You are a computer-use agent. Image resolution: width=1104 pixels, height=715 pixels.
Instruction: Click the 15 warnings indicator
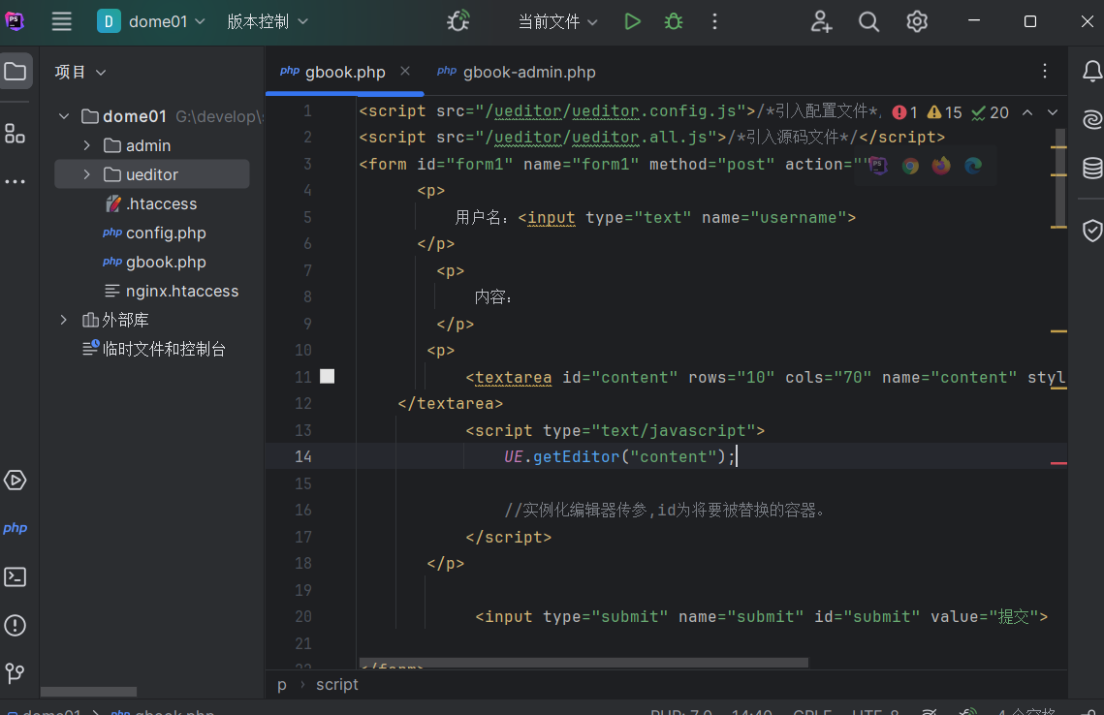(x=944, y=112)
